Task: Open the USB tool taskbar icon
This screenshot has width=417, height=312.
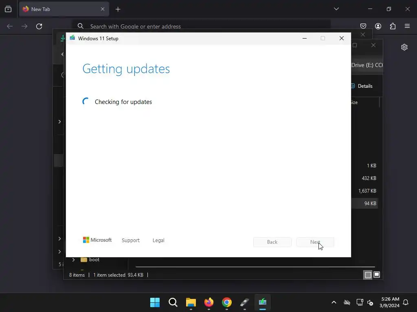Action: [245, 302]
